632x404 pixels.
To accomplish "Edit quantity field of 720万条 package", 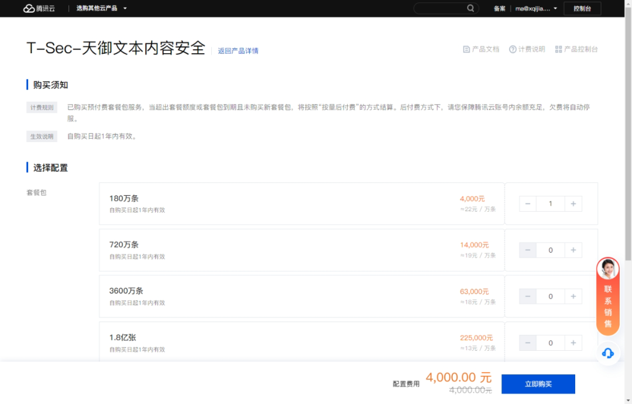I will 550,250.
